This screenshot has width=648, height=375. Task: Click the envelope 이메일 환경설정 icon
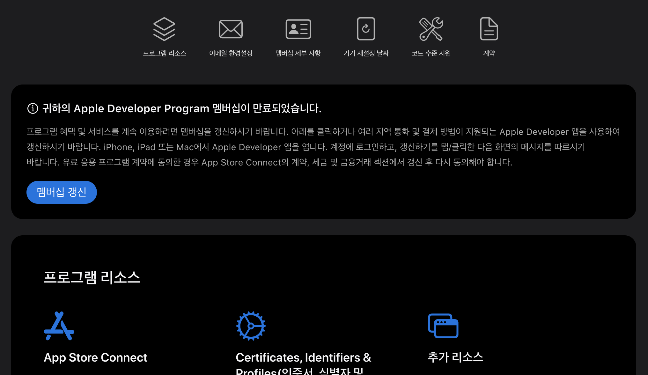[x=231, y=29]
